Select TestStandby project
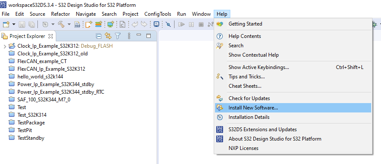Viewport: 381px width, 164px height. click(x=31, y=138)
